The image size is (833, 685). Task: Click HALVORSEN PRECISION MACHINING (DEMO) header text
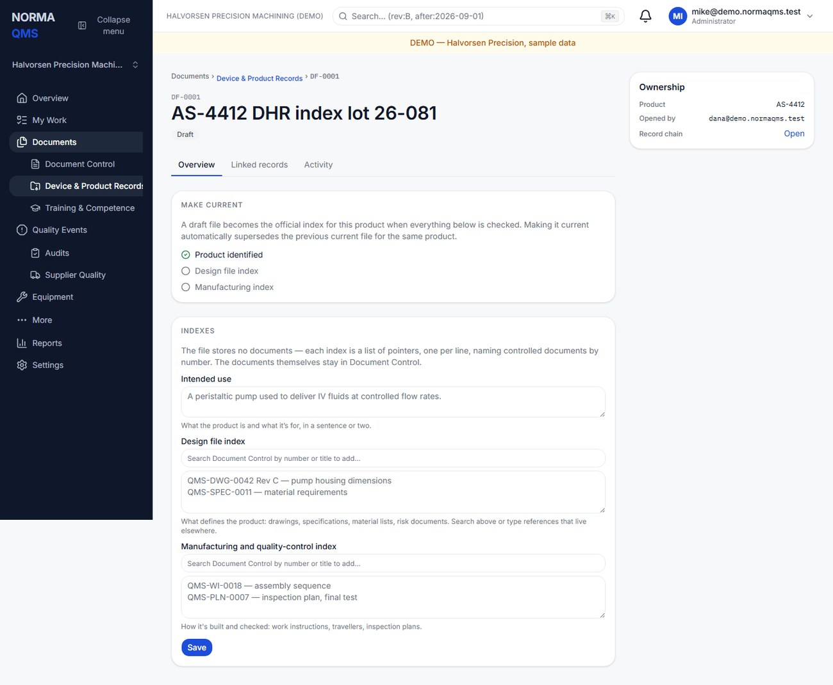(x=245, y=16)
